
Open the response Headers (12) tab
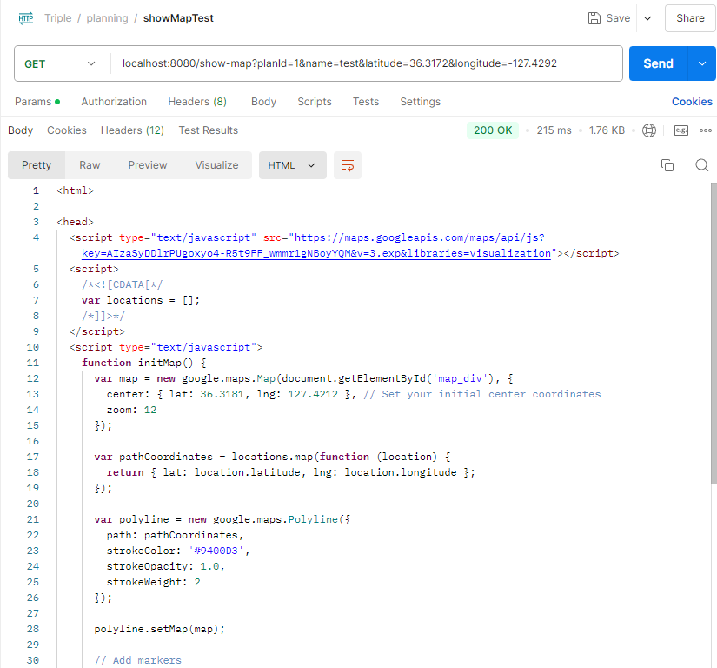[x=132, y=130]
